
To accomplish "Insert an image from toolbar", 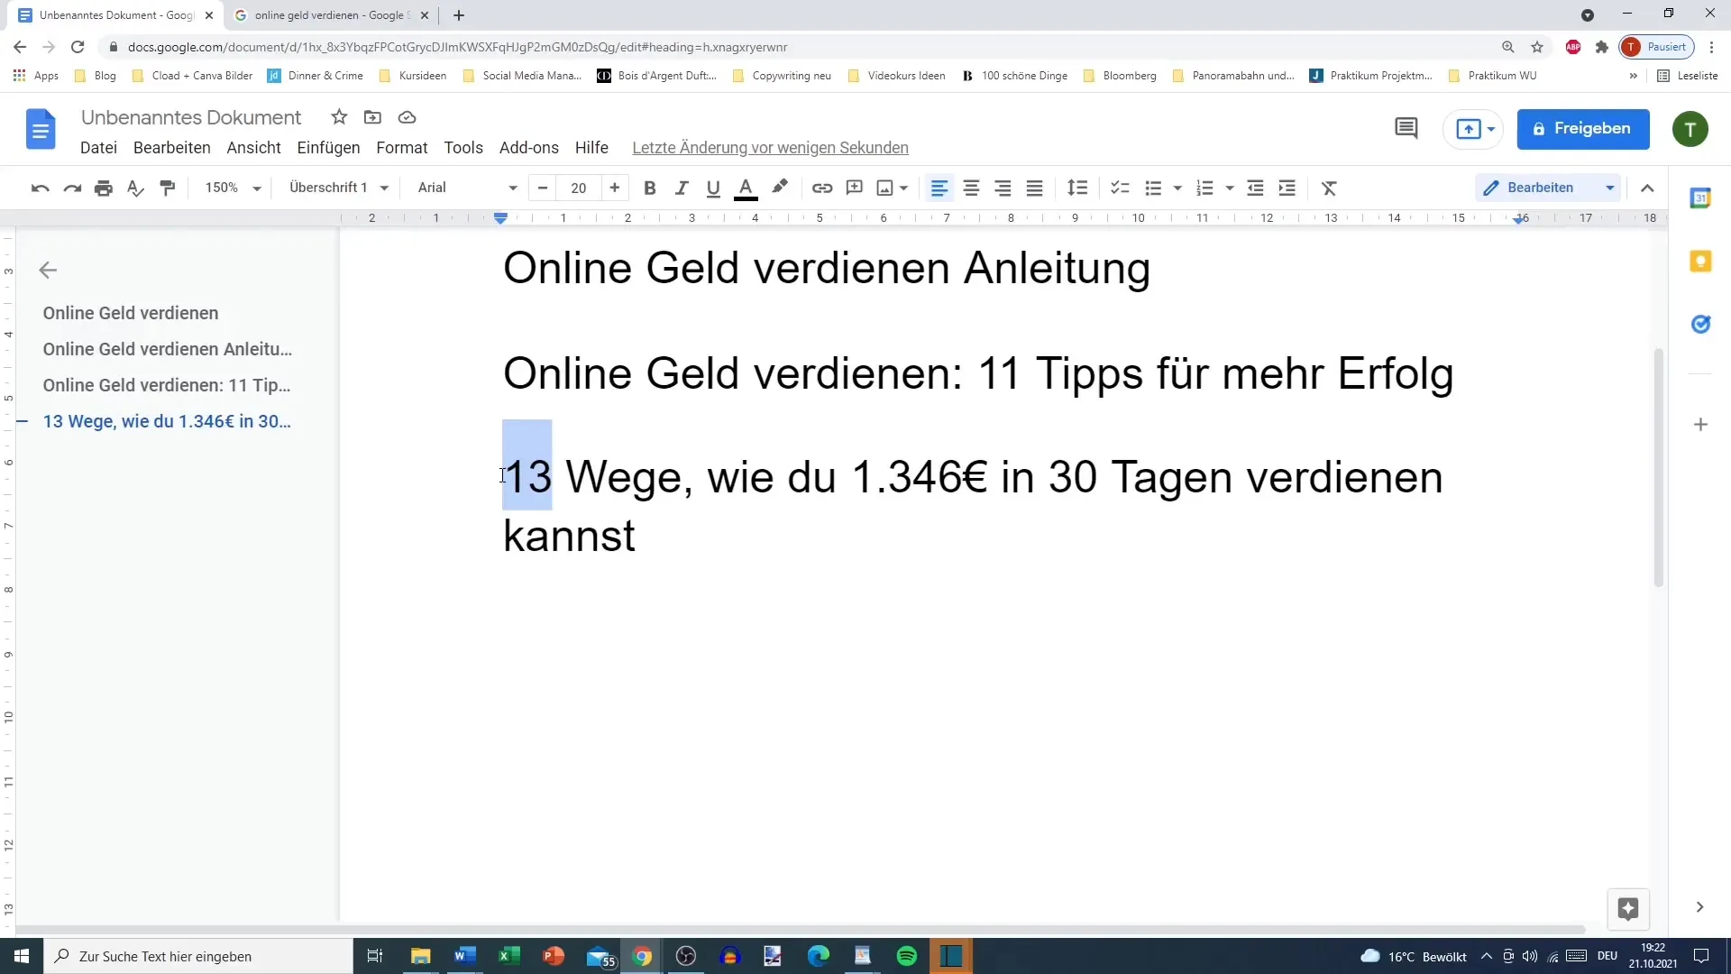I will pyautogui.click(x=885, y=188).
